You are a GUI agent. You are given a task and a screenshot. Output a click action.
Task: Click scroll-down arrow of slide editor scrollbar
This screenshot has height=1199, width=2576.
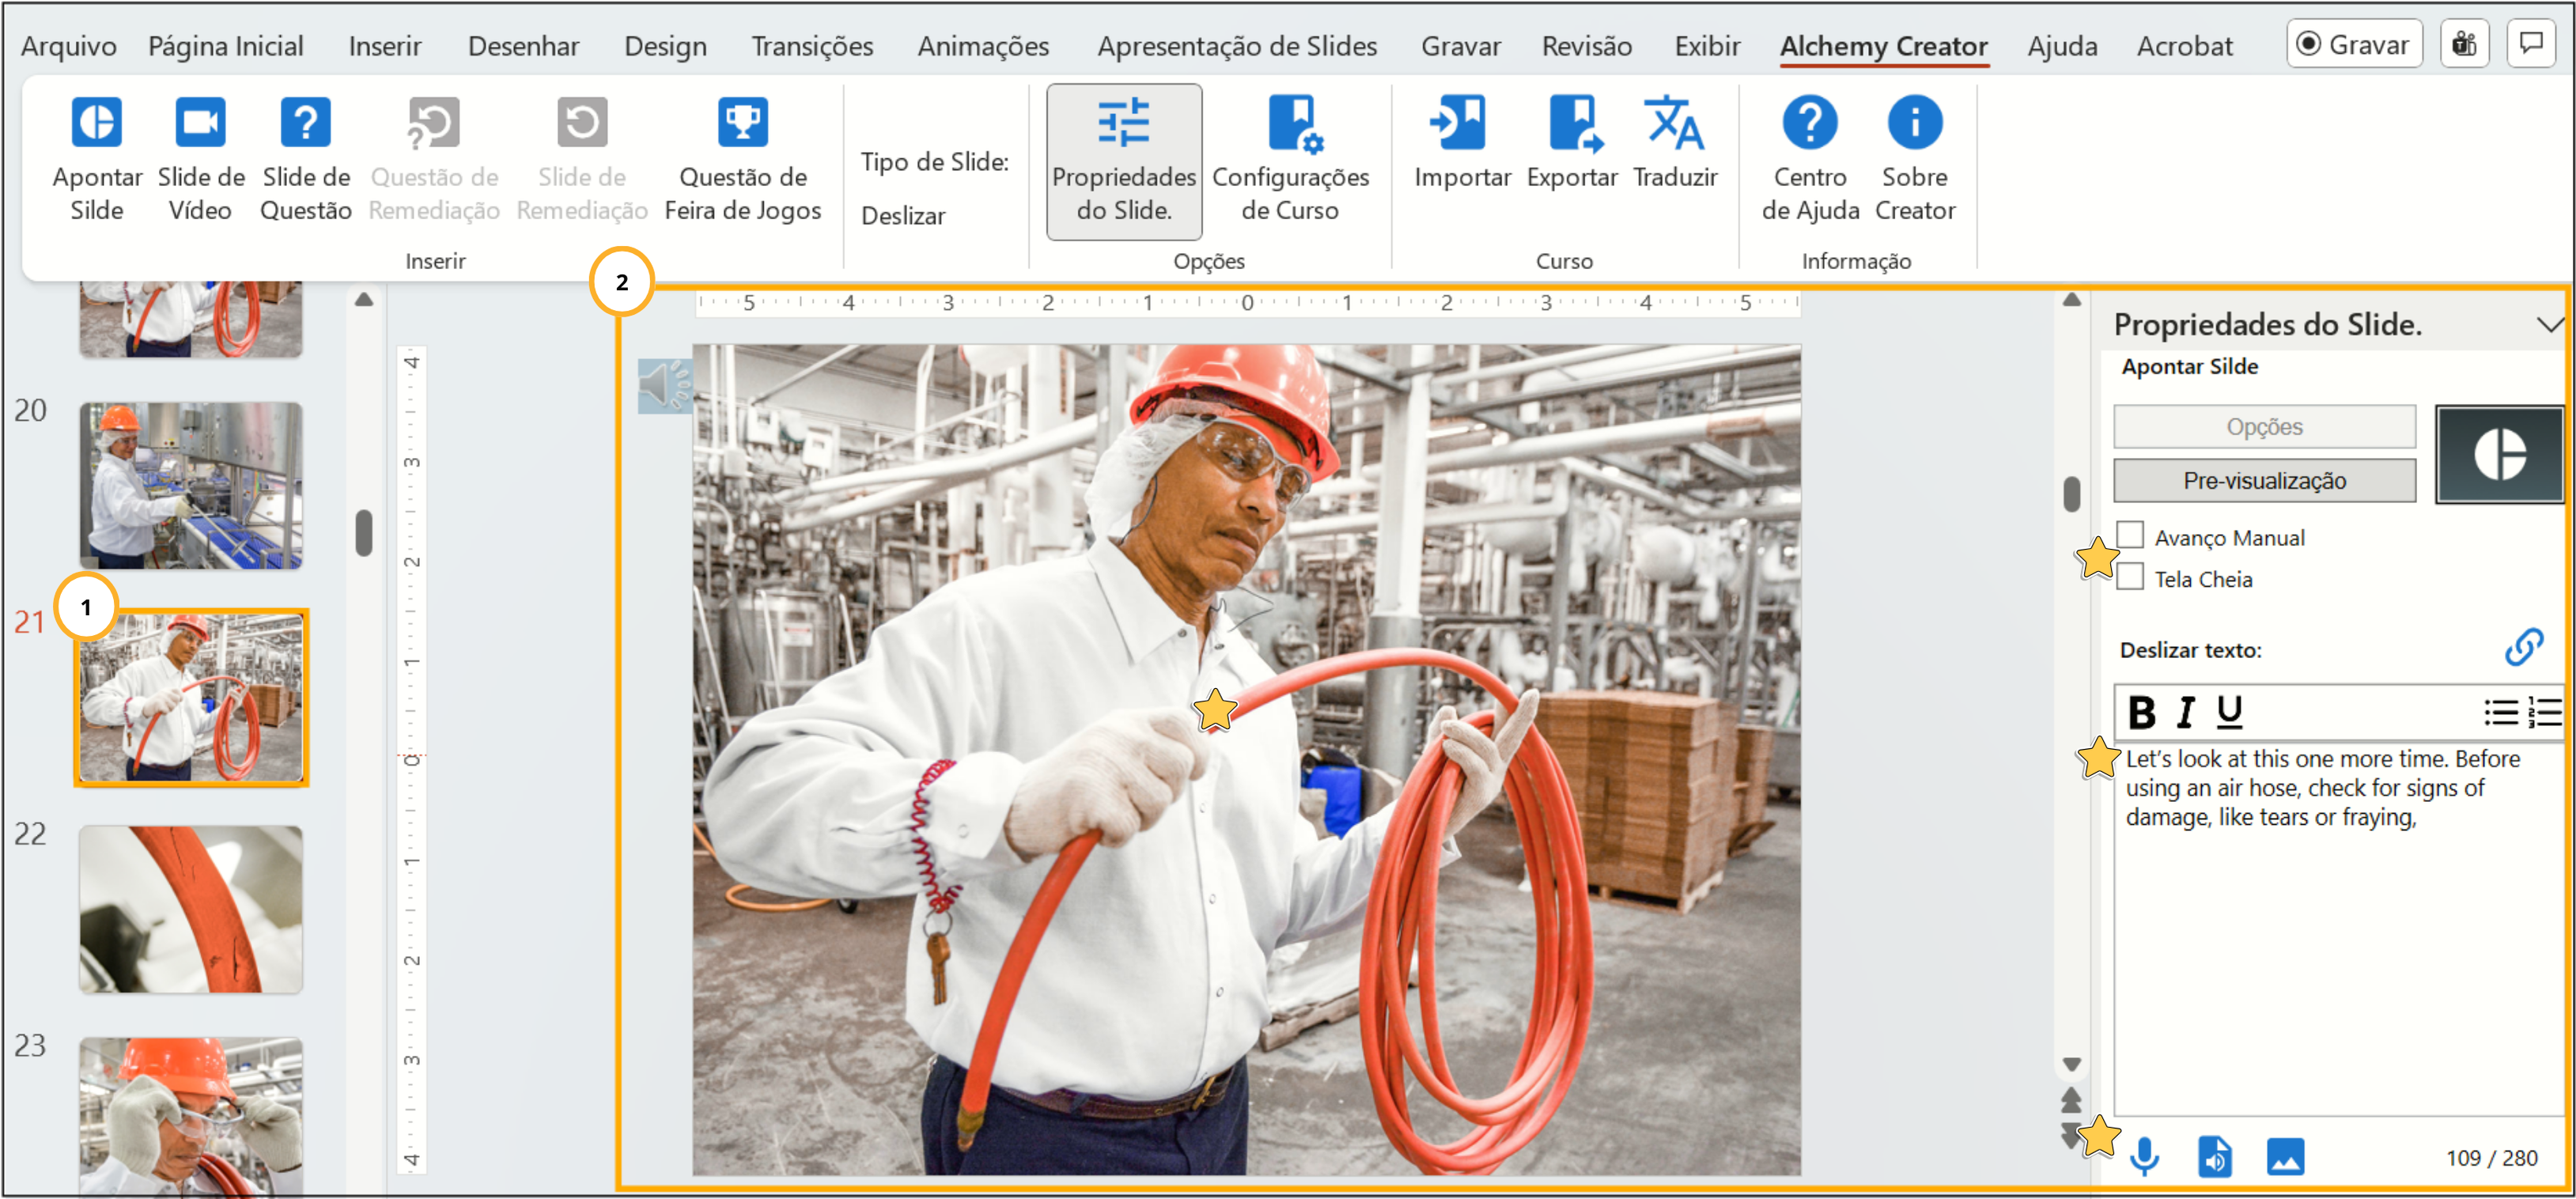[x=2071, y=1064]
